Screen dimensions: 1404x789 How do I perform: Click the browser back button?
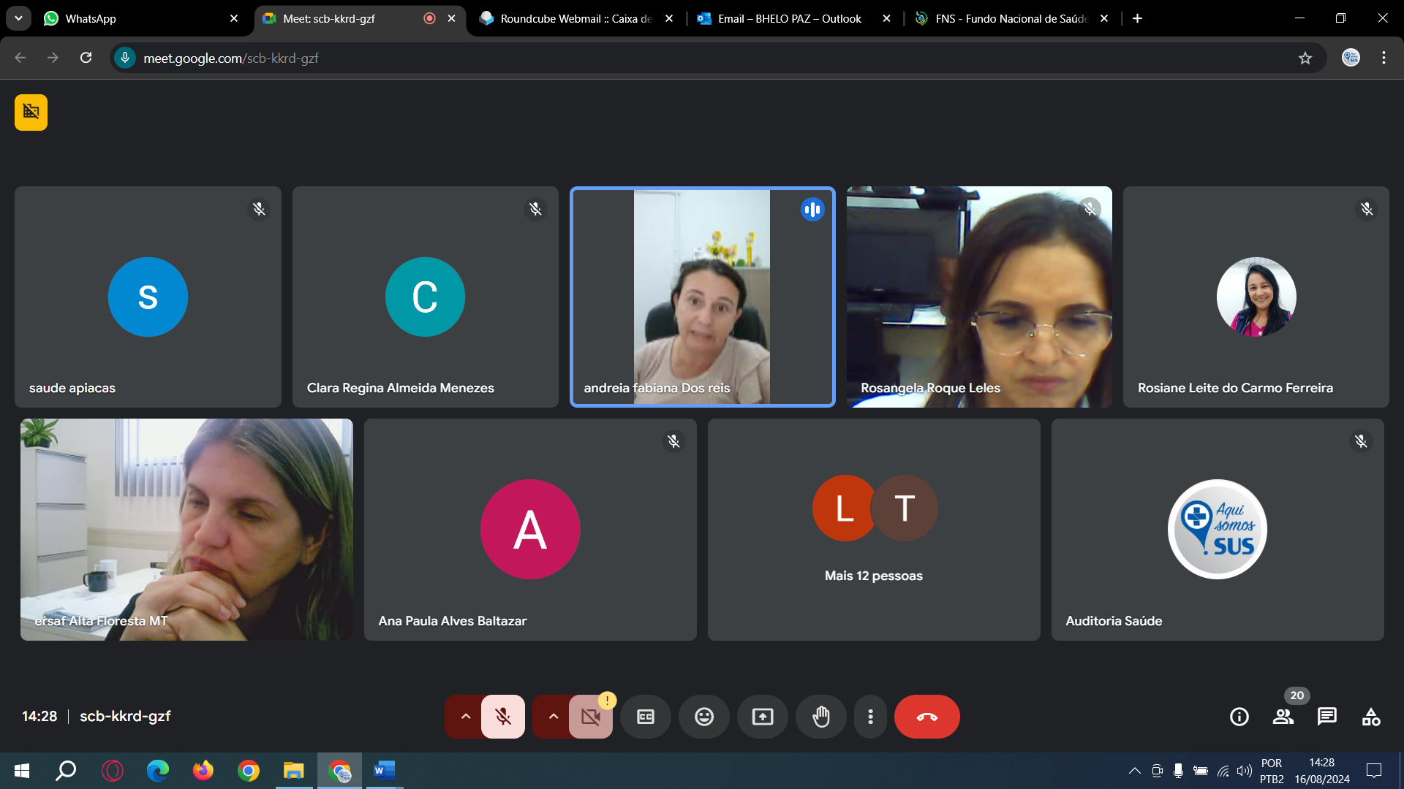pyautogui.click(x=20, y=58)
